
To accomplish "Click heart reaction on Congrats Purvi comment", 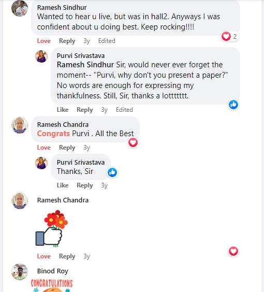I will pos(133,143).
